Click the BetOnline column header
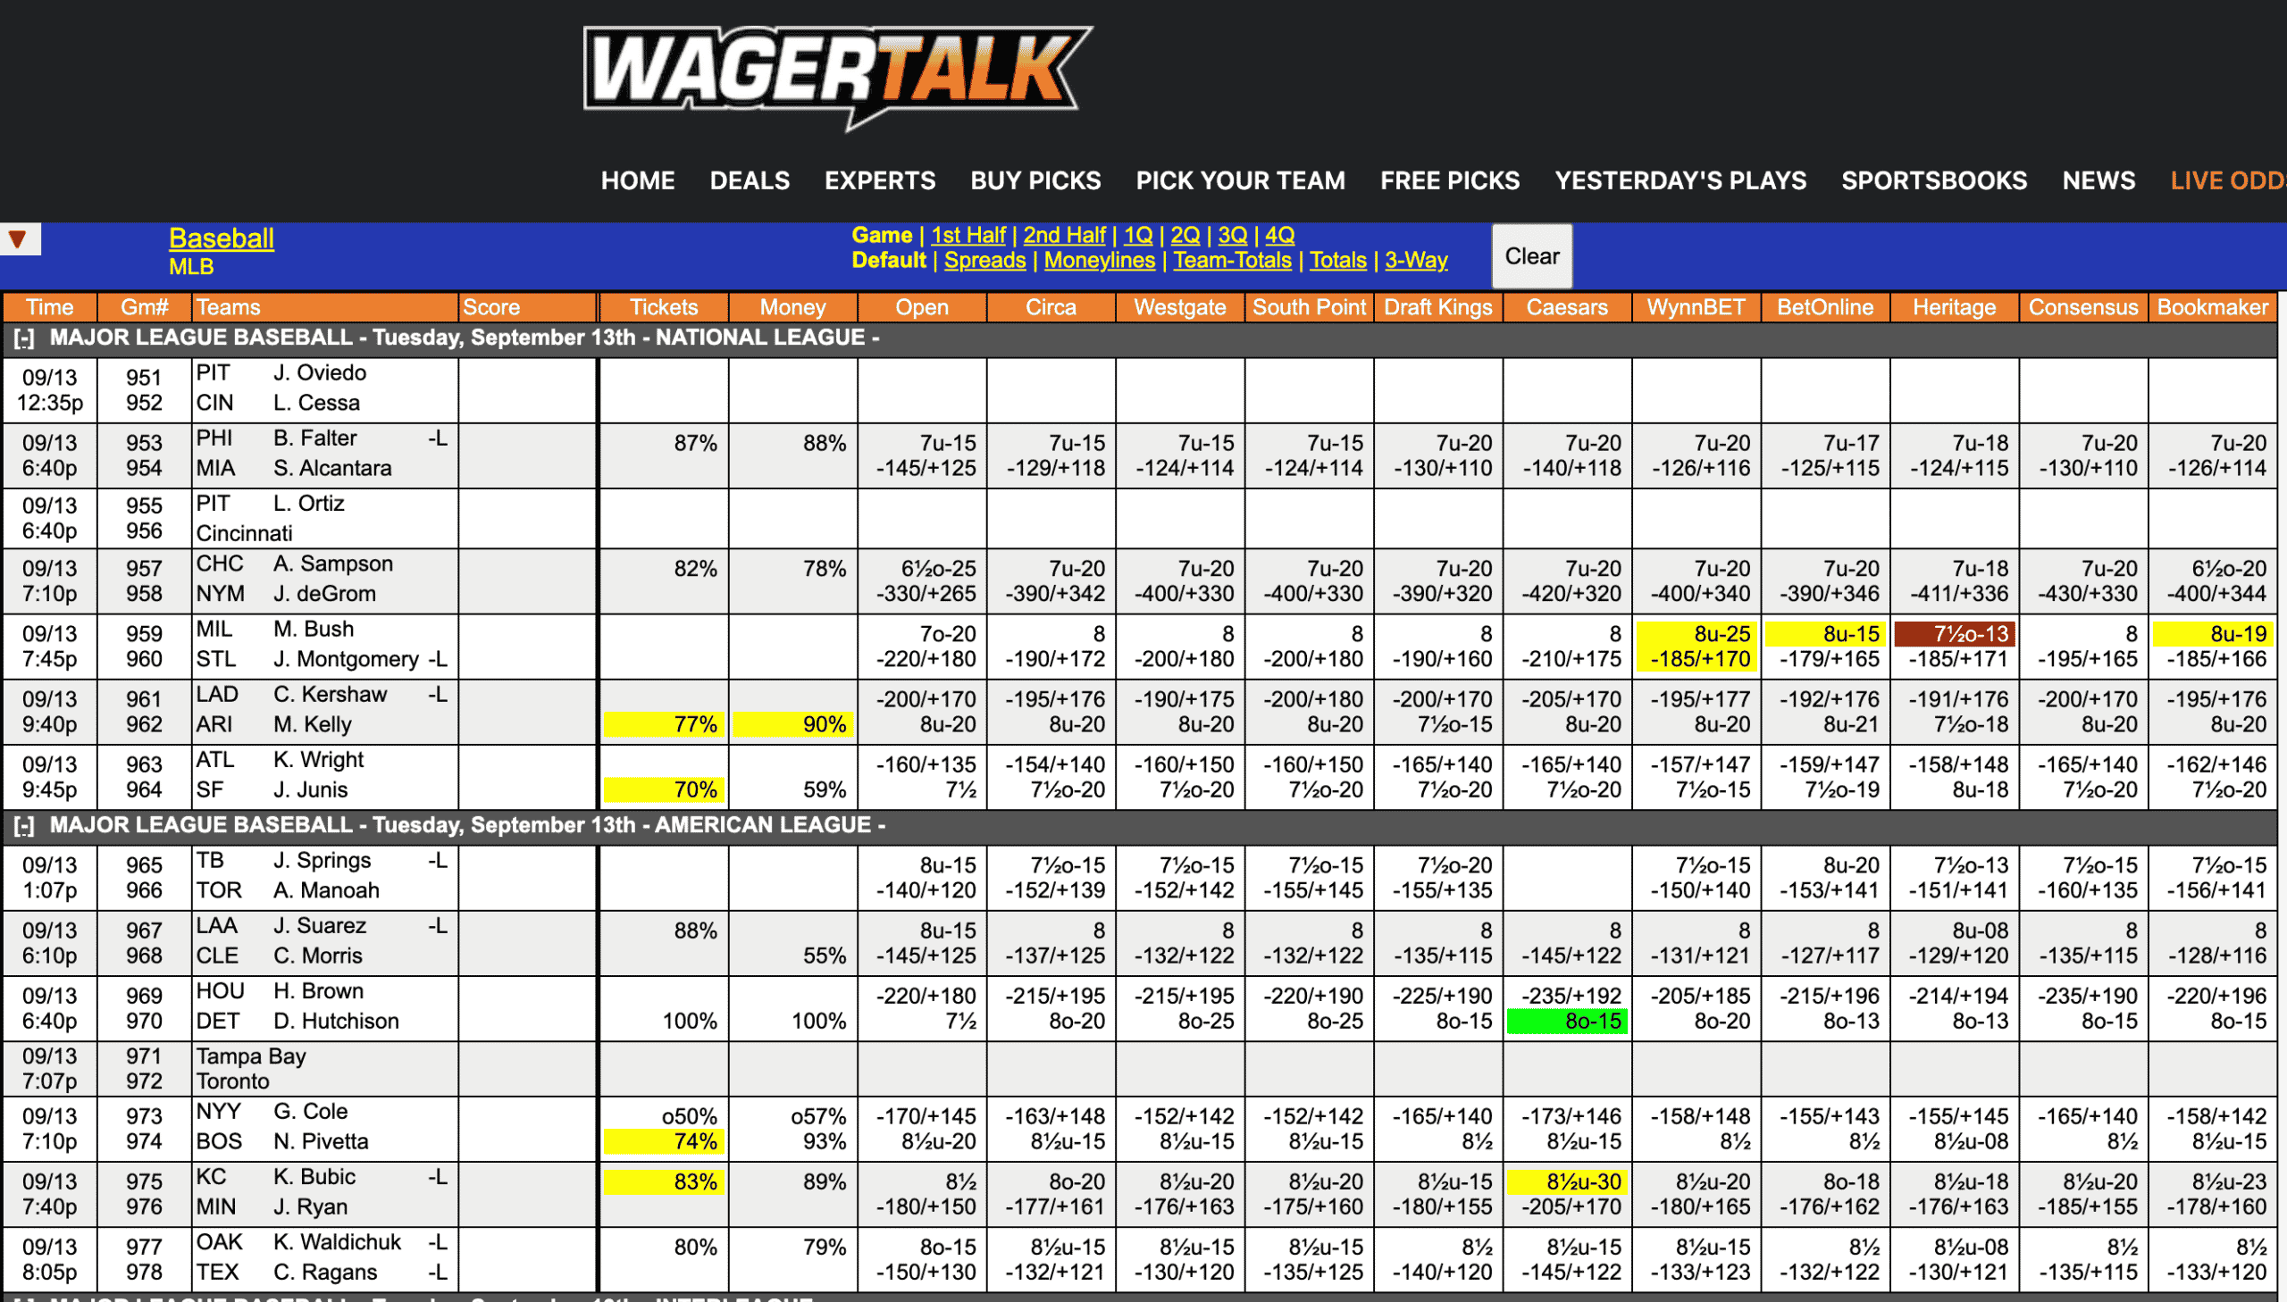Viewport: 2287px width, 1302px height. click(1824, 307)
